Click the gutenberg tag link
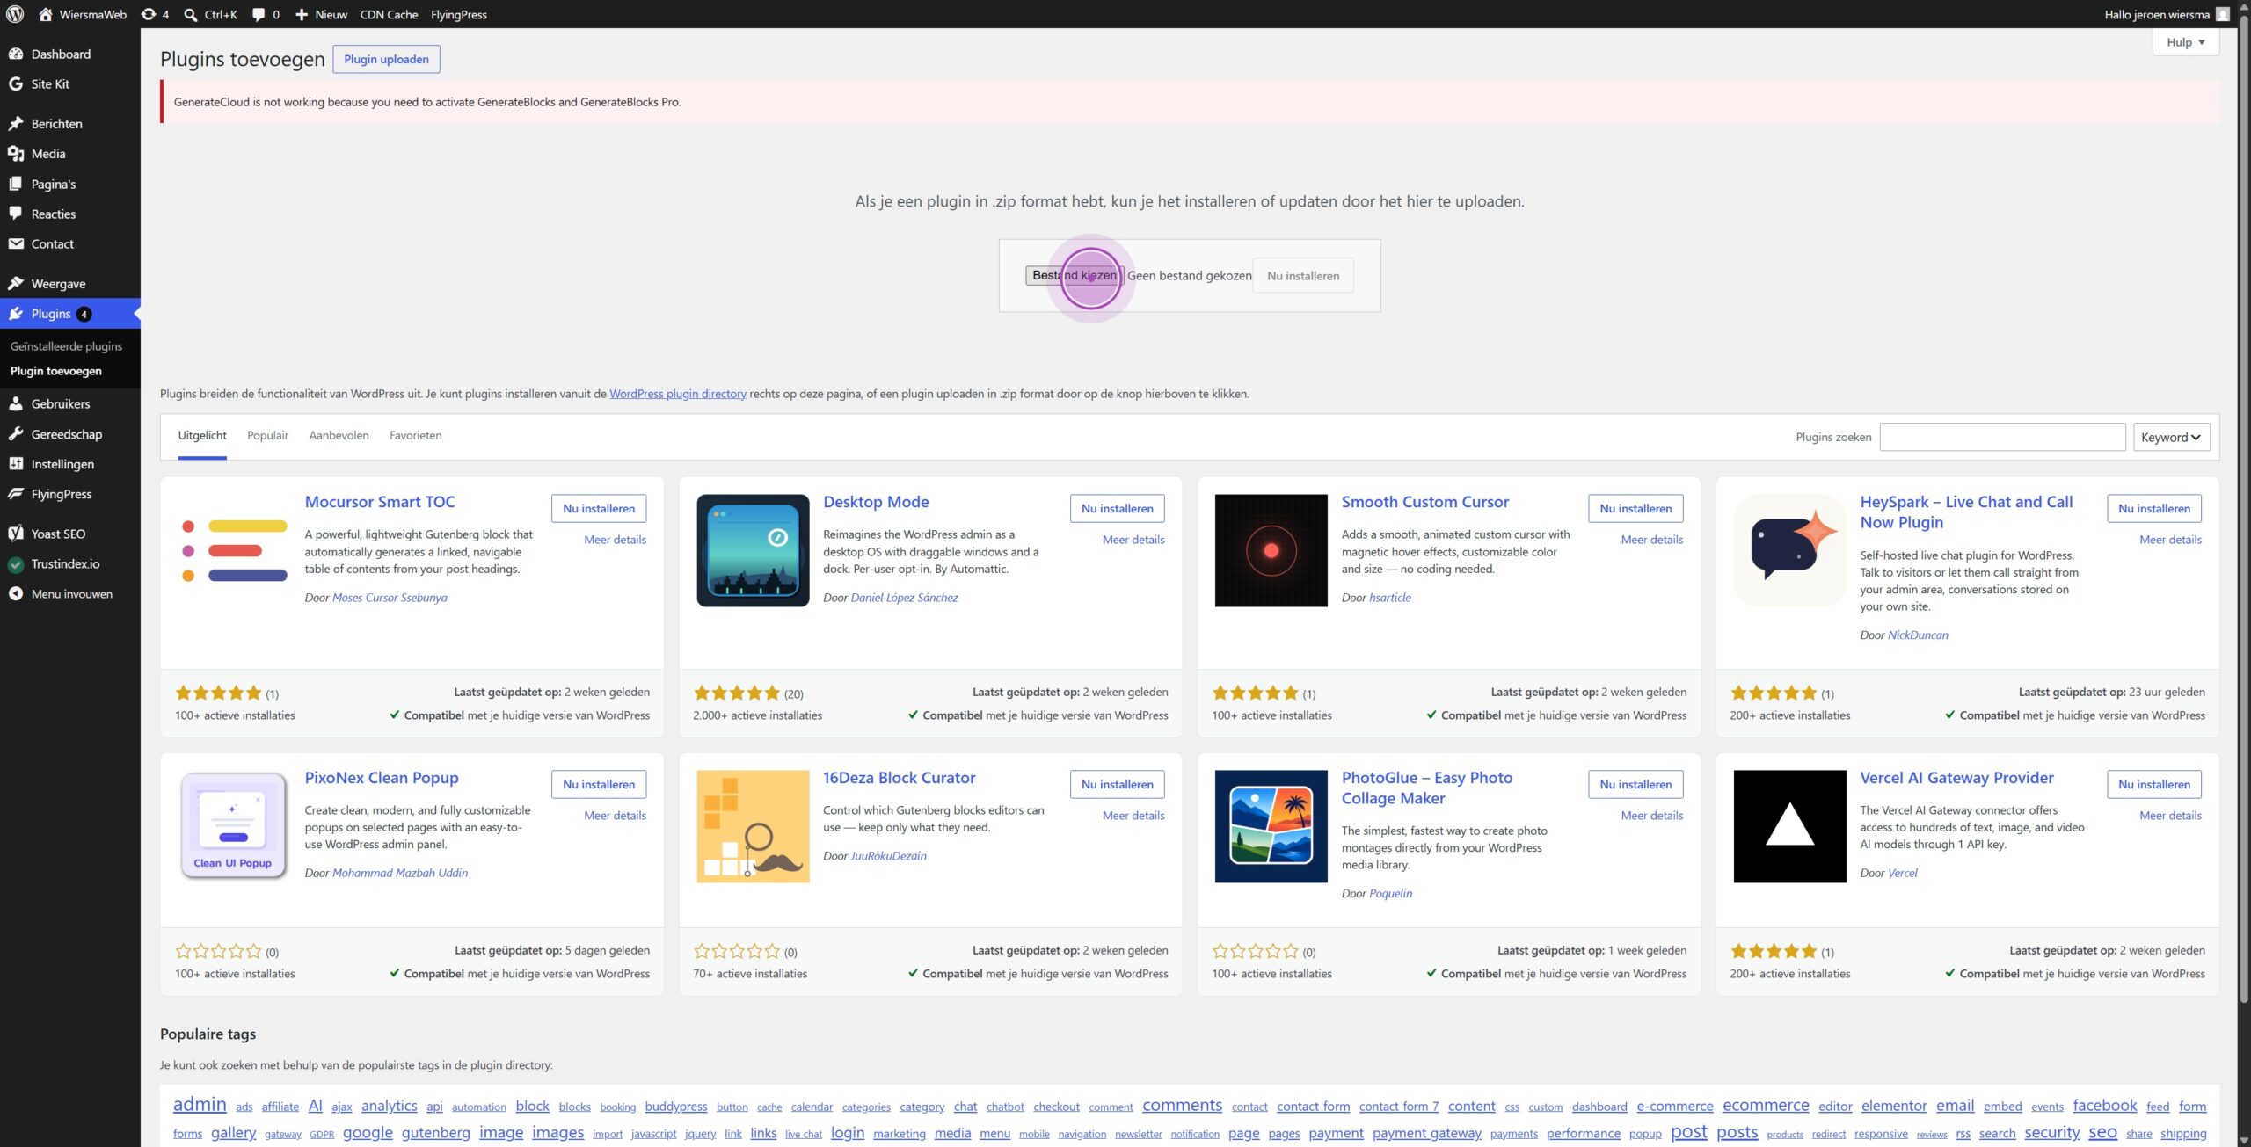The image size is (2251, 1147). [x=435, y=1132]
